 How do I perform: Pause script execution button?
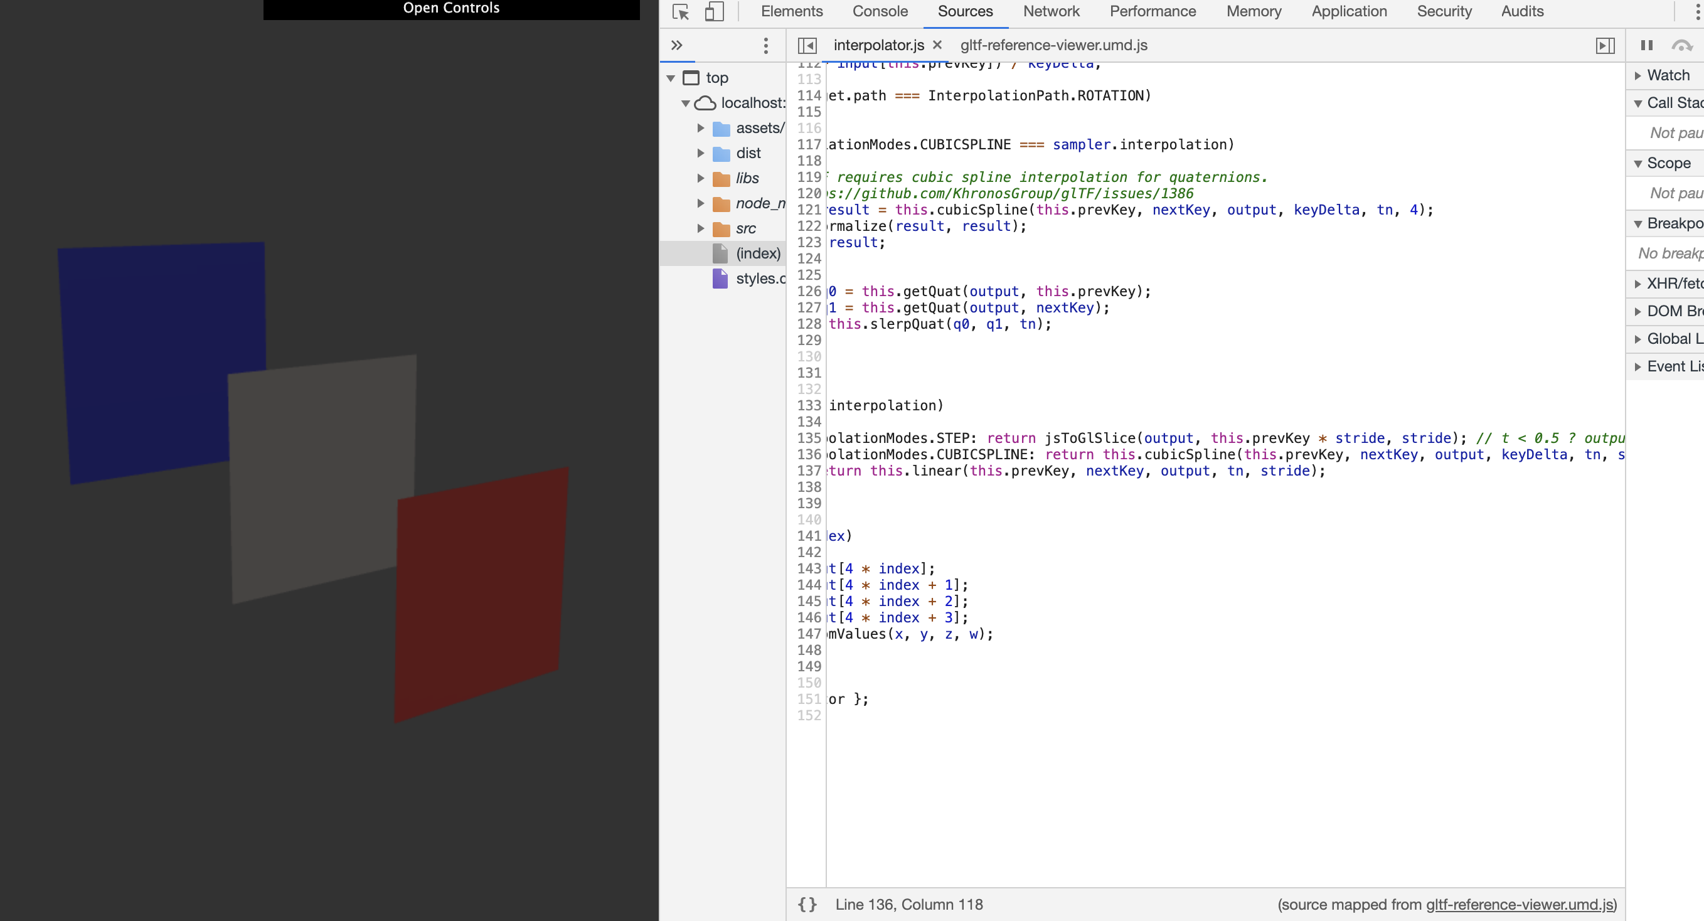(x=1646, y=45)
